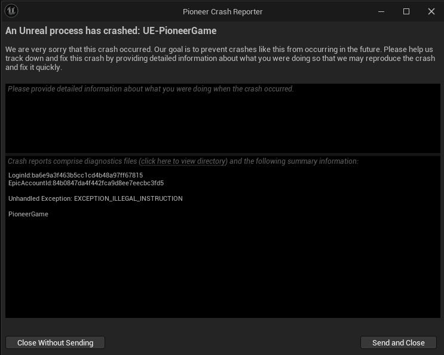
Task: Click the Unhandled Exception line
Action: (x=96, y=198)
